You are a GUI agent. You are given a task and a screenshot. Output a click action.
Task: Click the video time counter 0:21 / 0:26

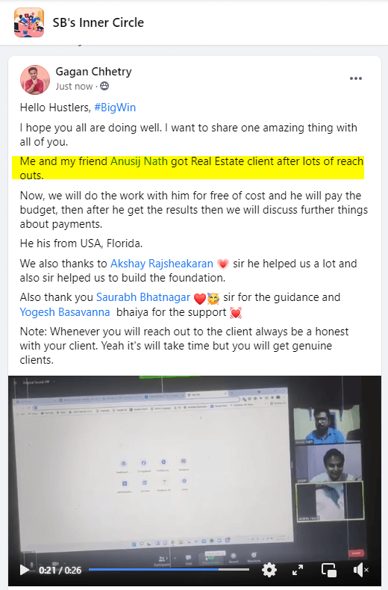[60, 571]
